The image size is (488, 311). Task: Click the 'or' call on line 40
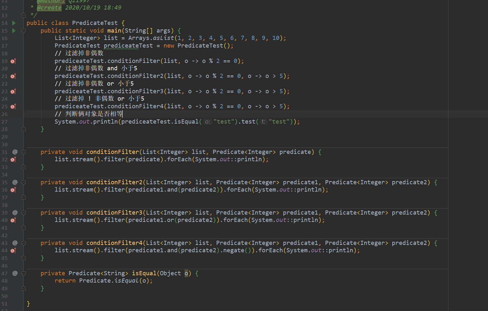171,220
